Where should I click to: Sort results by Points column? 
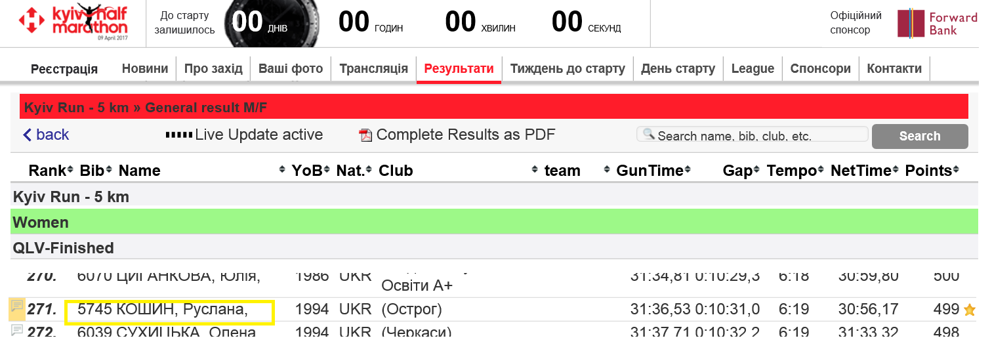pos(932,171)
